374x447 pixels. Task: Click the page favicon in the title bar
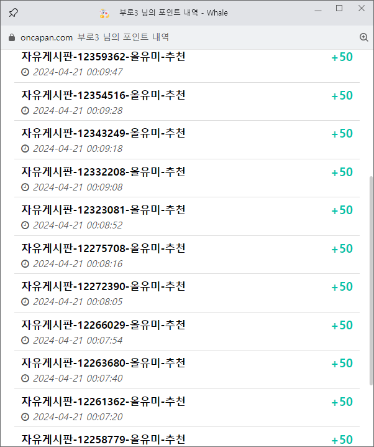[x=104, y=12]
